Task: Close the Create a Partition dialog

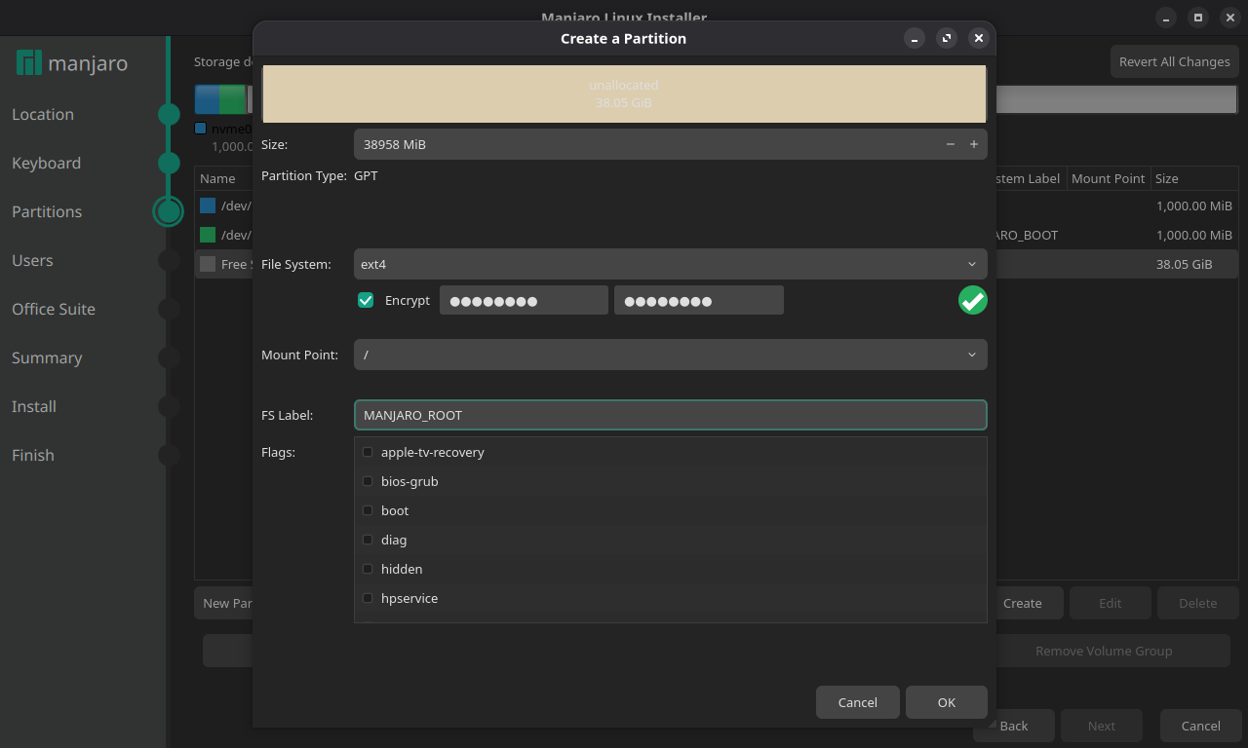Action: (979, 38)
